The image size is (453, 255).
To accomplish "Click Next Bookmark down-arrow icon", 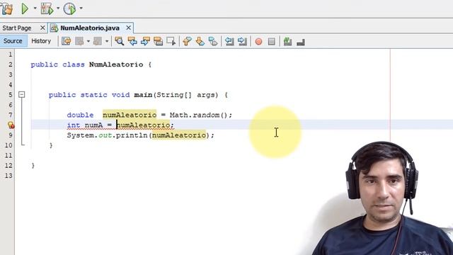I will (x=200, y=41).
